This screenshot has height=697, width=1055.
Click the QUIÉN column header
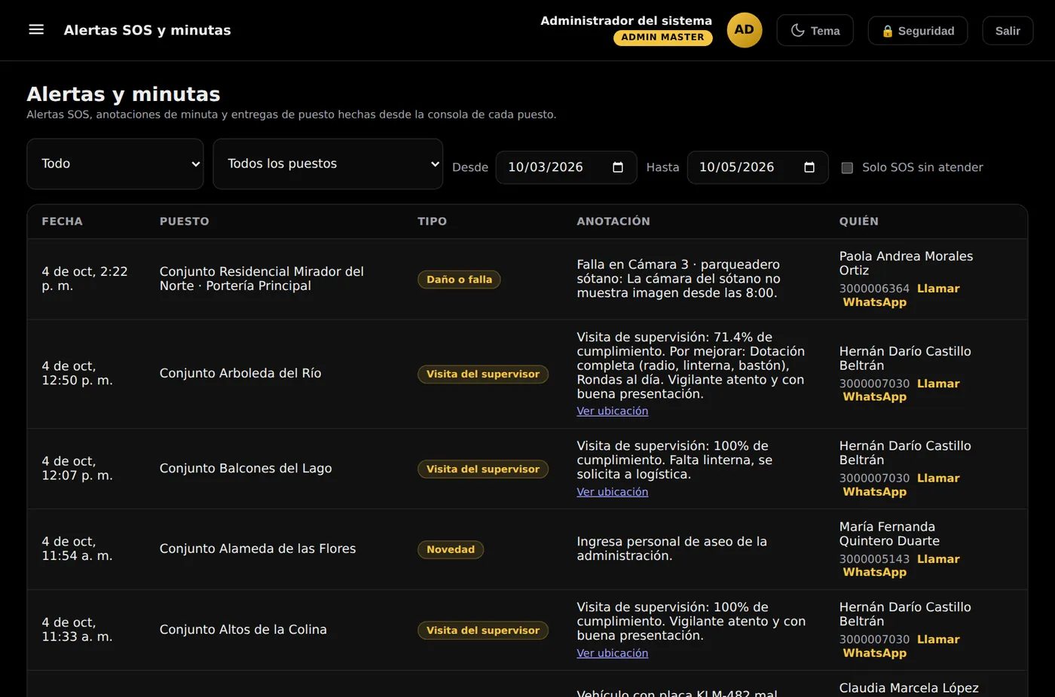pos(858,222)
